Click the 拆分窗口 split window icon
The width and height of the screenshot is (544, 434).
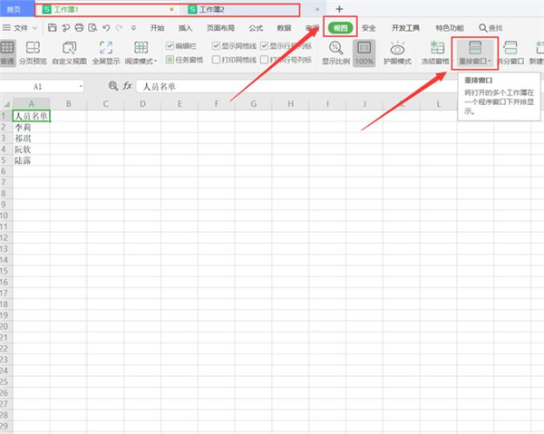(x=512, y=48)
